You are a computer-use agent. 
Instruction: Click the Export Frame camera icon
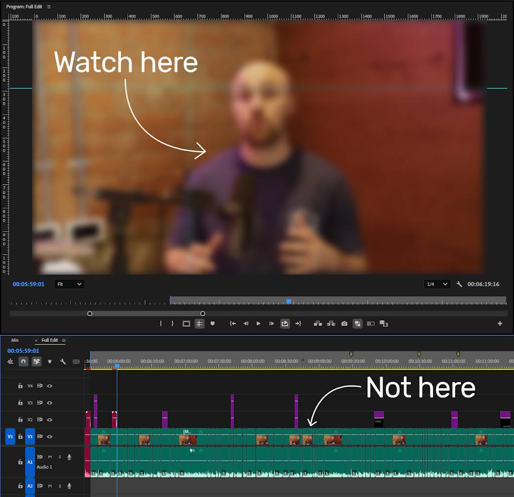click(x=344, y=324)
